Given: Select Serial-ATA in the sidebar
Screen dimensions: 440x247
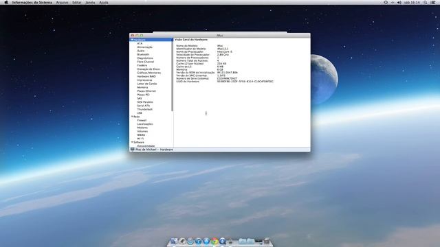Looking at the screenshot, I should click(x=144, y=106).
